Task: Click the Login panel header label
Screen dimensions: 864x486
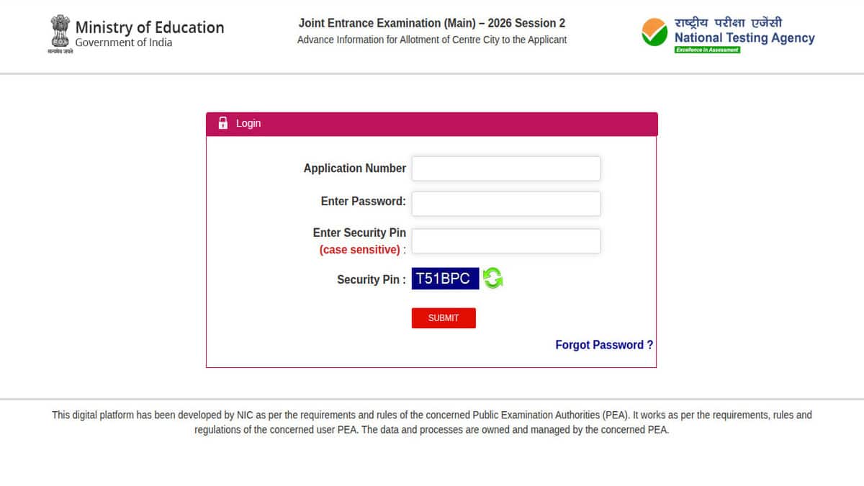Action: [248, 123]
